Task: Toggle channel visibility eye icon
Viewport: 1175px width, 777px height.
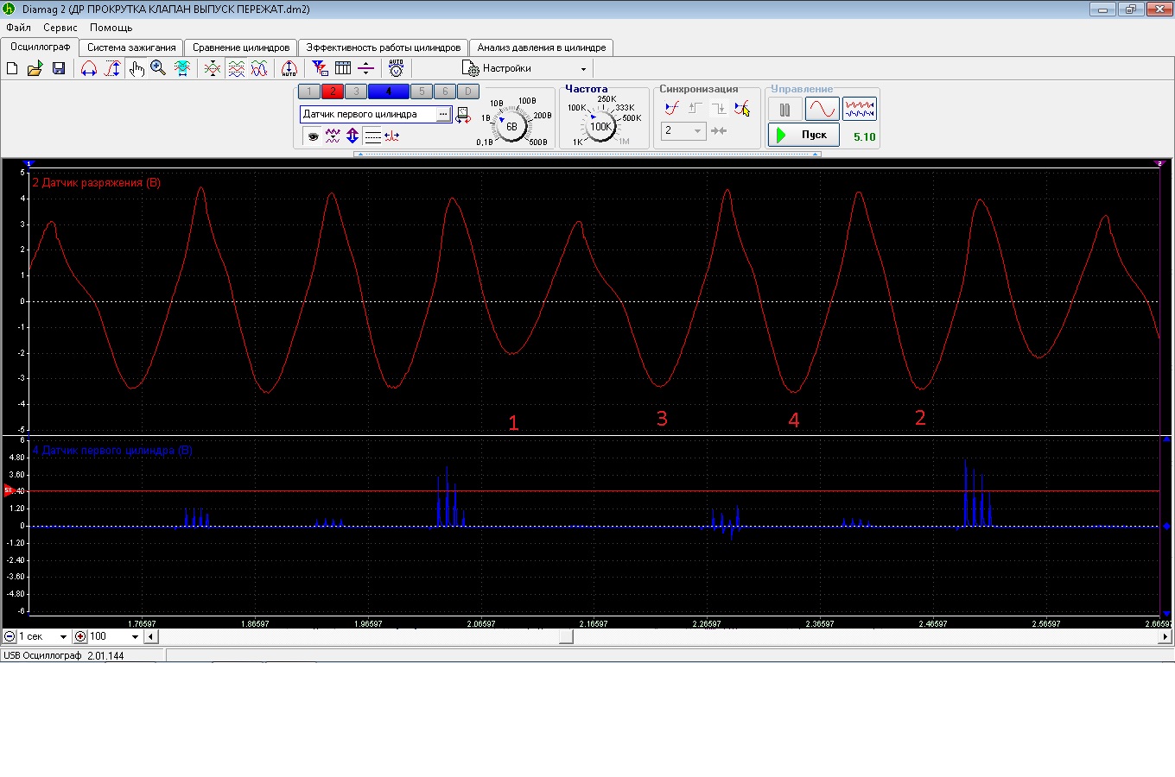Action: pyautogui.click(x=313, y=136)
